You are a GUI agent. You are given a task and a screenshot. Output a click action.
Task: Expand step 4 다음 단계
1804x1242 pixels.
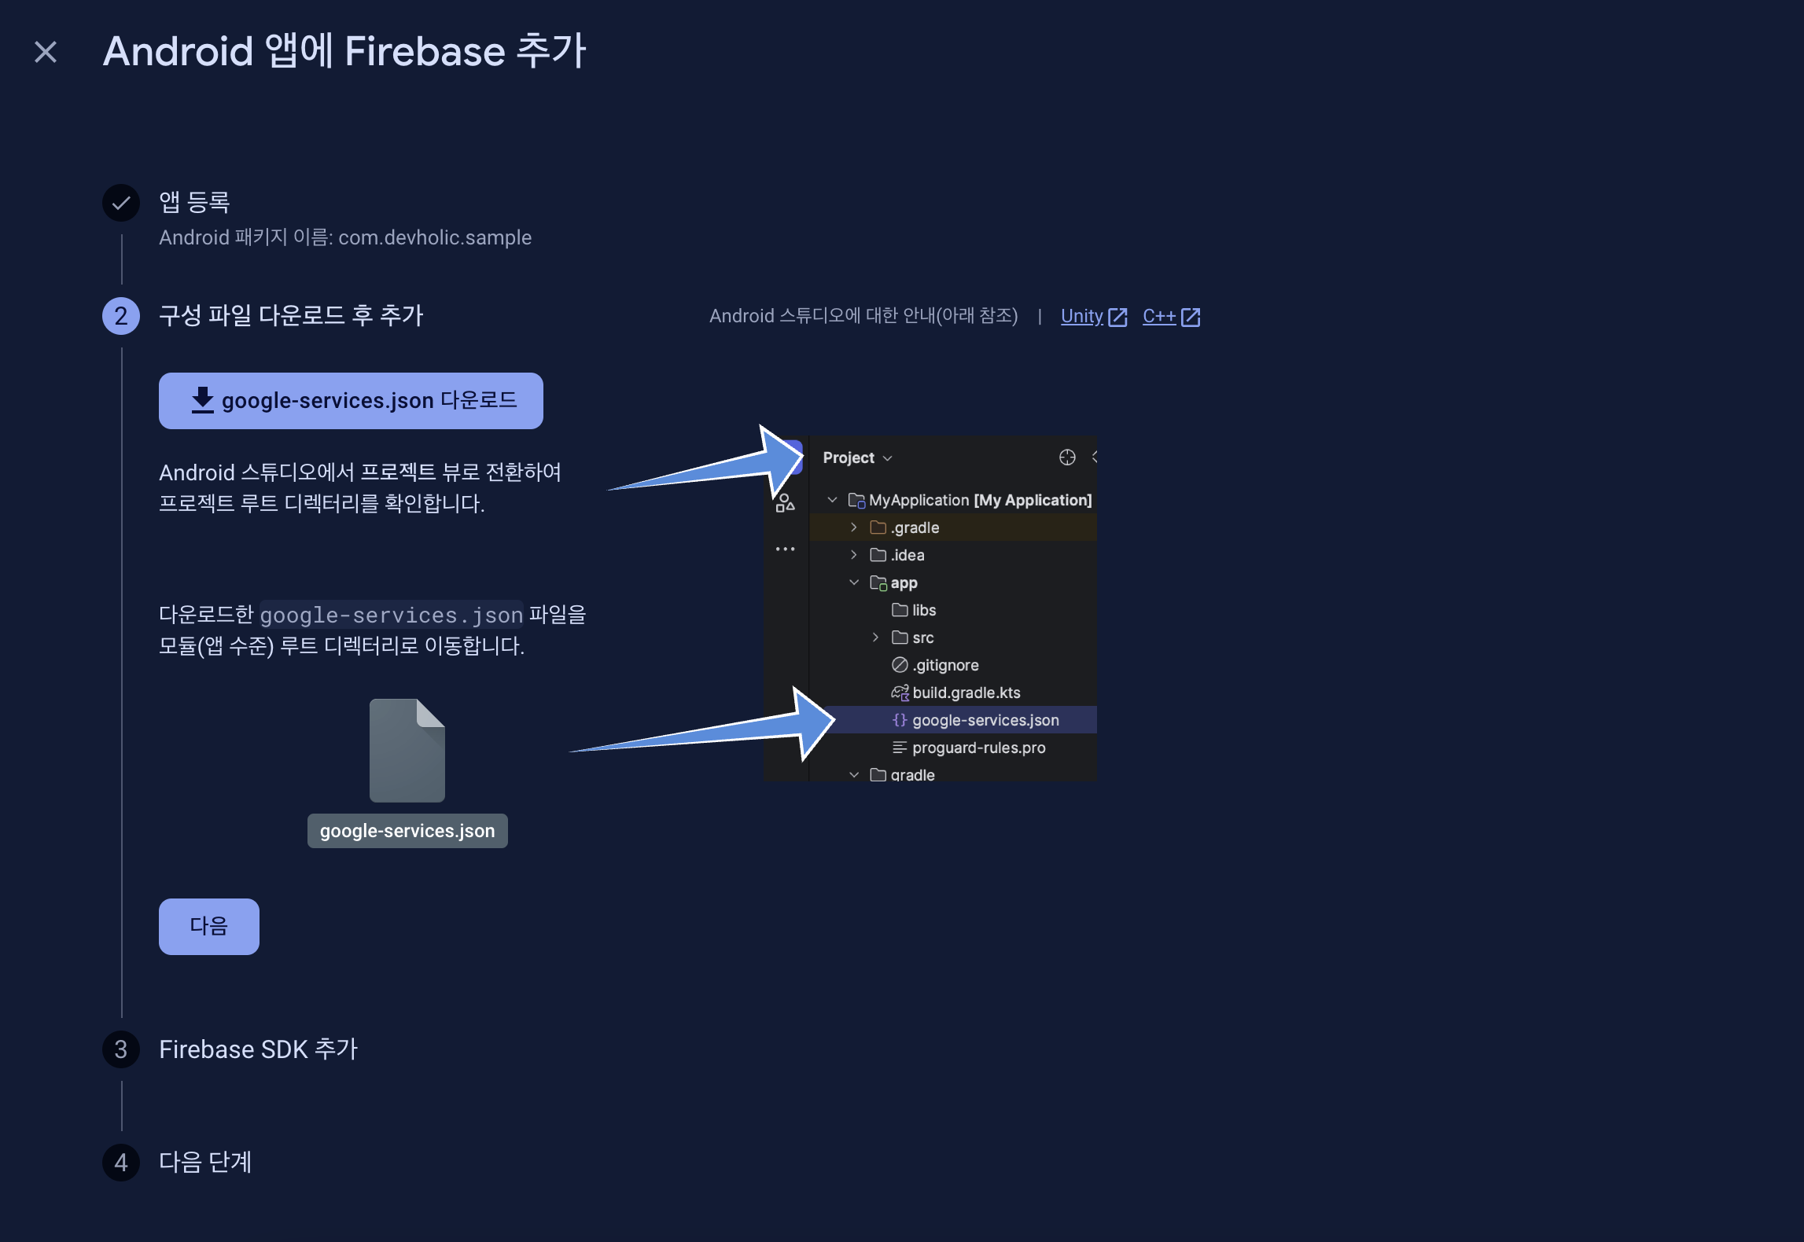coord(205,1162)
